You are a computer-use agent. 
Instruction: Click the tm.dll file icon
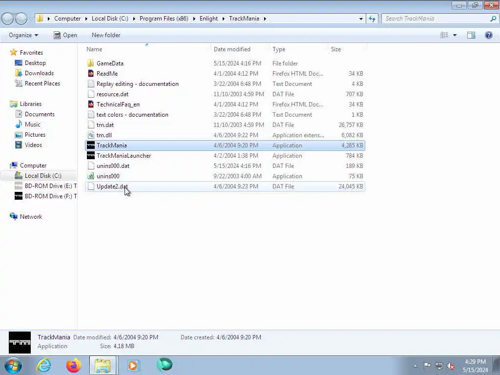pyautogui.click(x=90, y=135)
